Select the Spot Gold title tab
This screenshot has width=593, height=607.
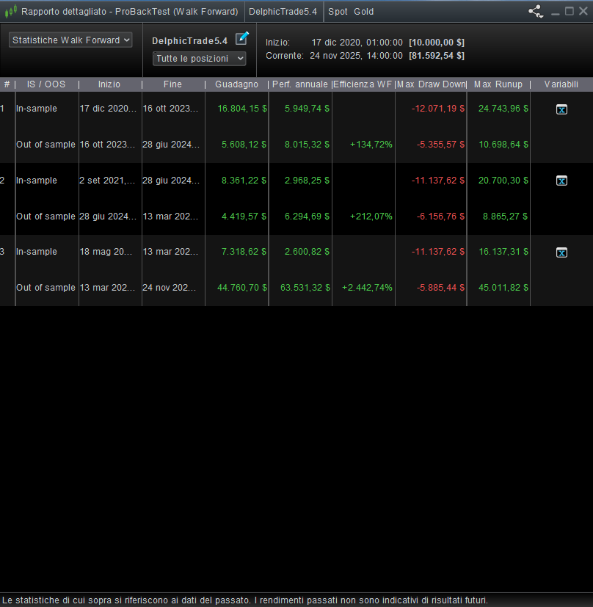tap(351, 12)
